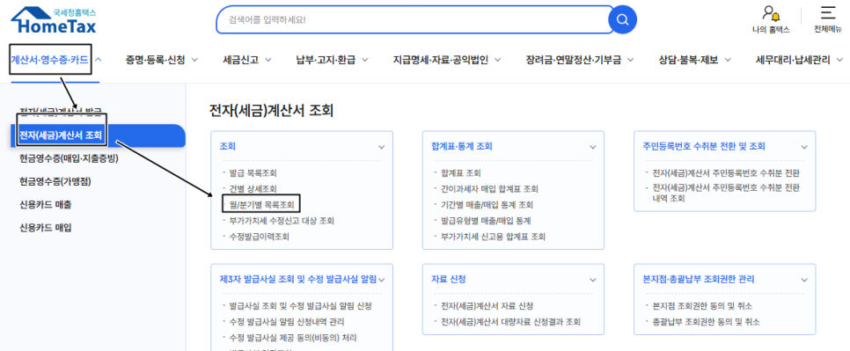850x351 pixels.
Task: Open the 상담·불복·제보 menu
Action: click(695, 60)
